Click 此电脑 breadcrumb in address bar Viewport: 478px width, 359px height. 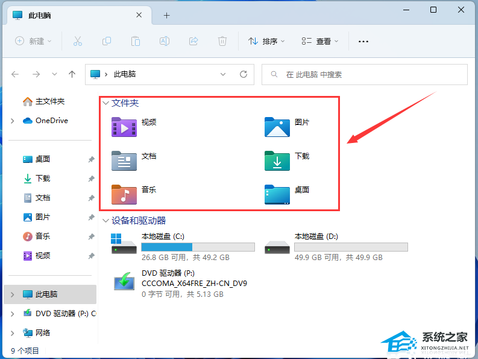tap(125, 74)
